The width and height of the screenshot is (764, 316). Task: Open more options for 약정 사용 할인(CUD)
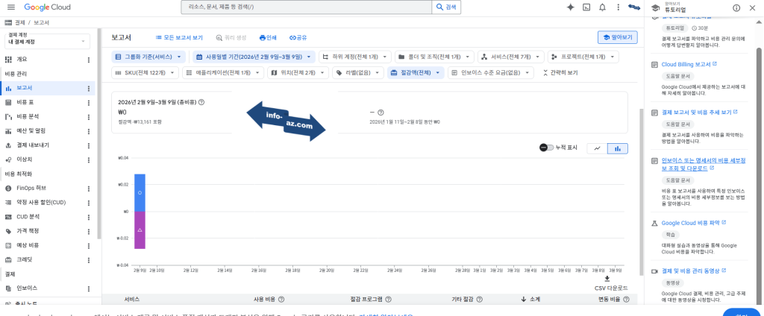click(x=89, y=202)
